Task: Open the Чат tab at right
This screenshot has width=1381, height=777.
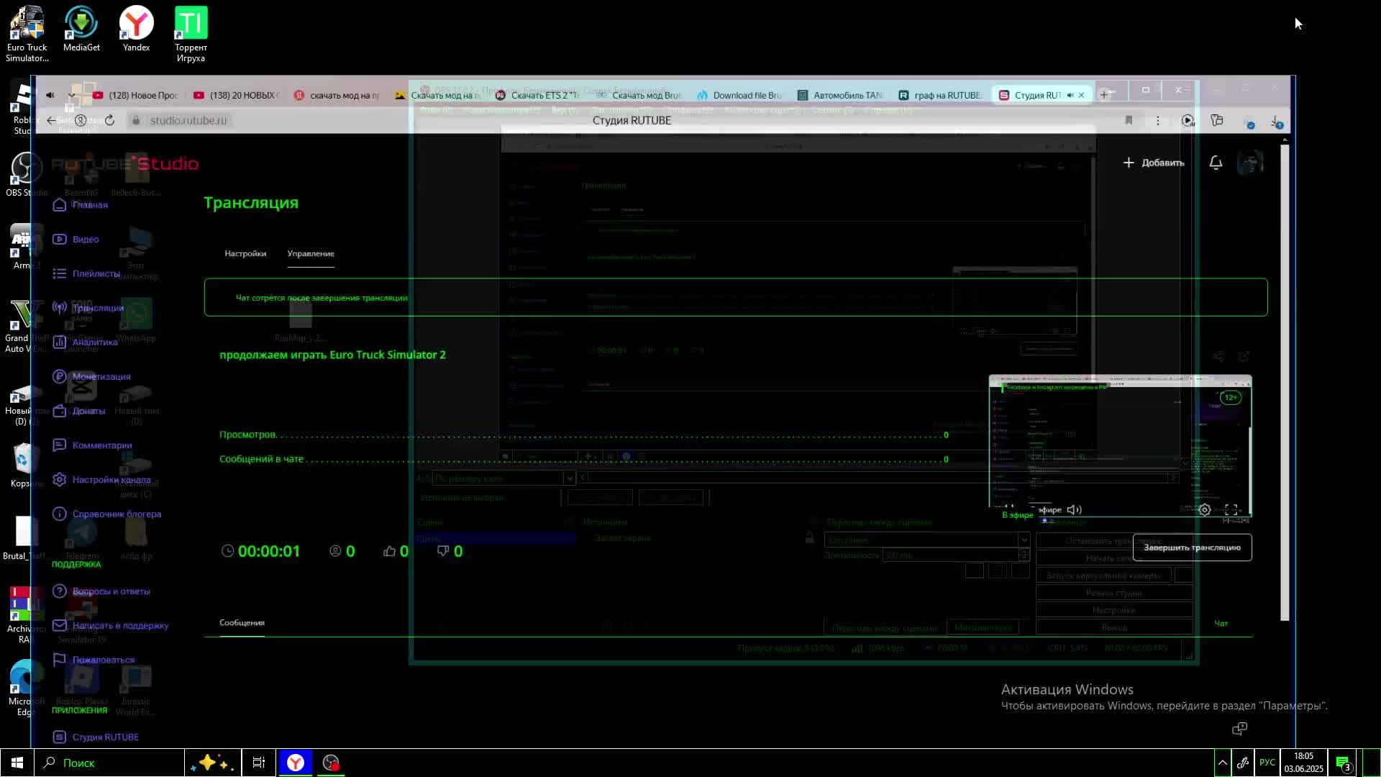Action: click(1221, 623)
